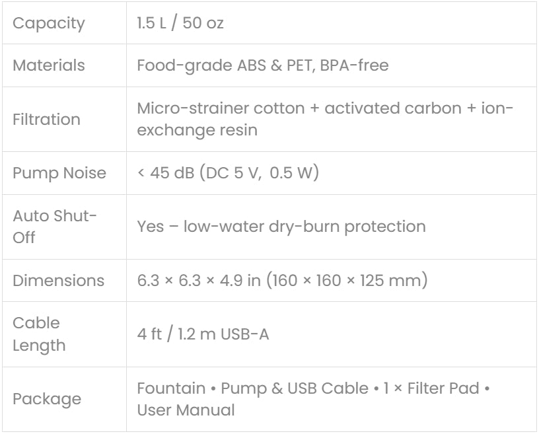Select the Food-grade ABS & PET text

tap(225, 65)
